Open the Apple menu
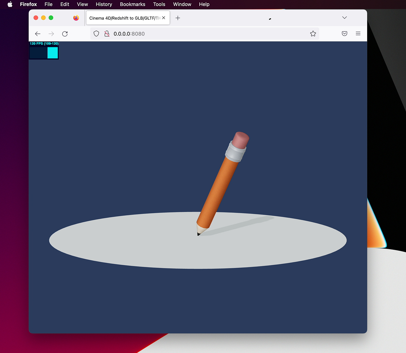This screenshot has width=406, height=353. [x=10, y=4]
